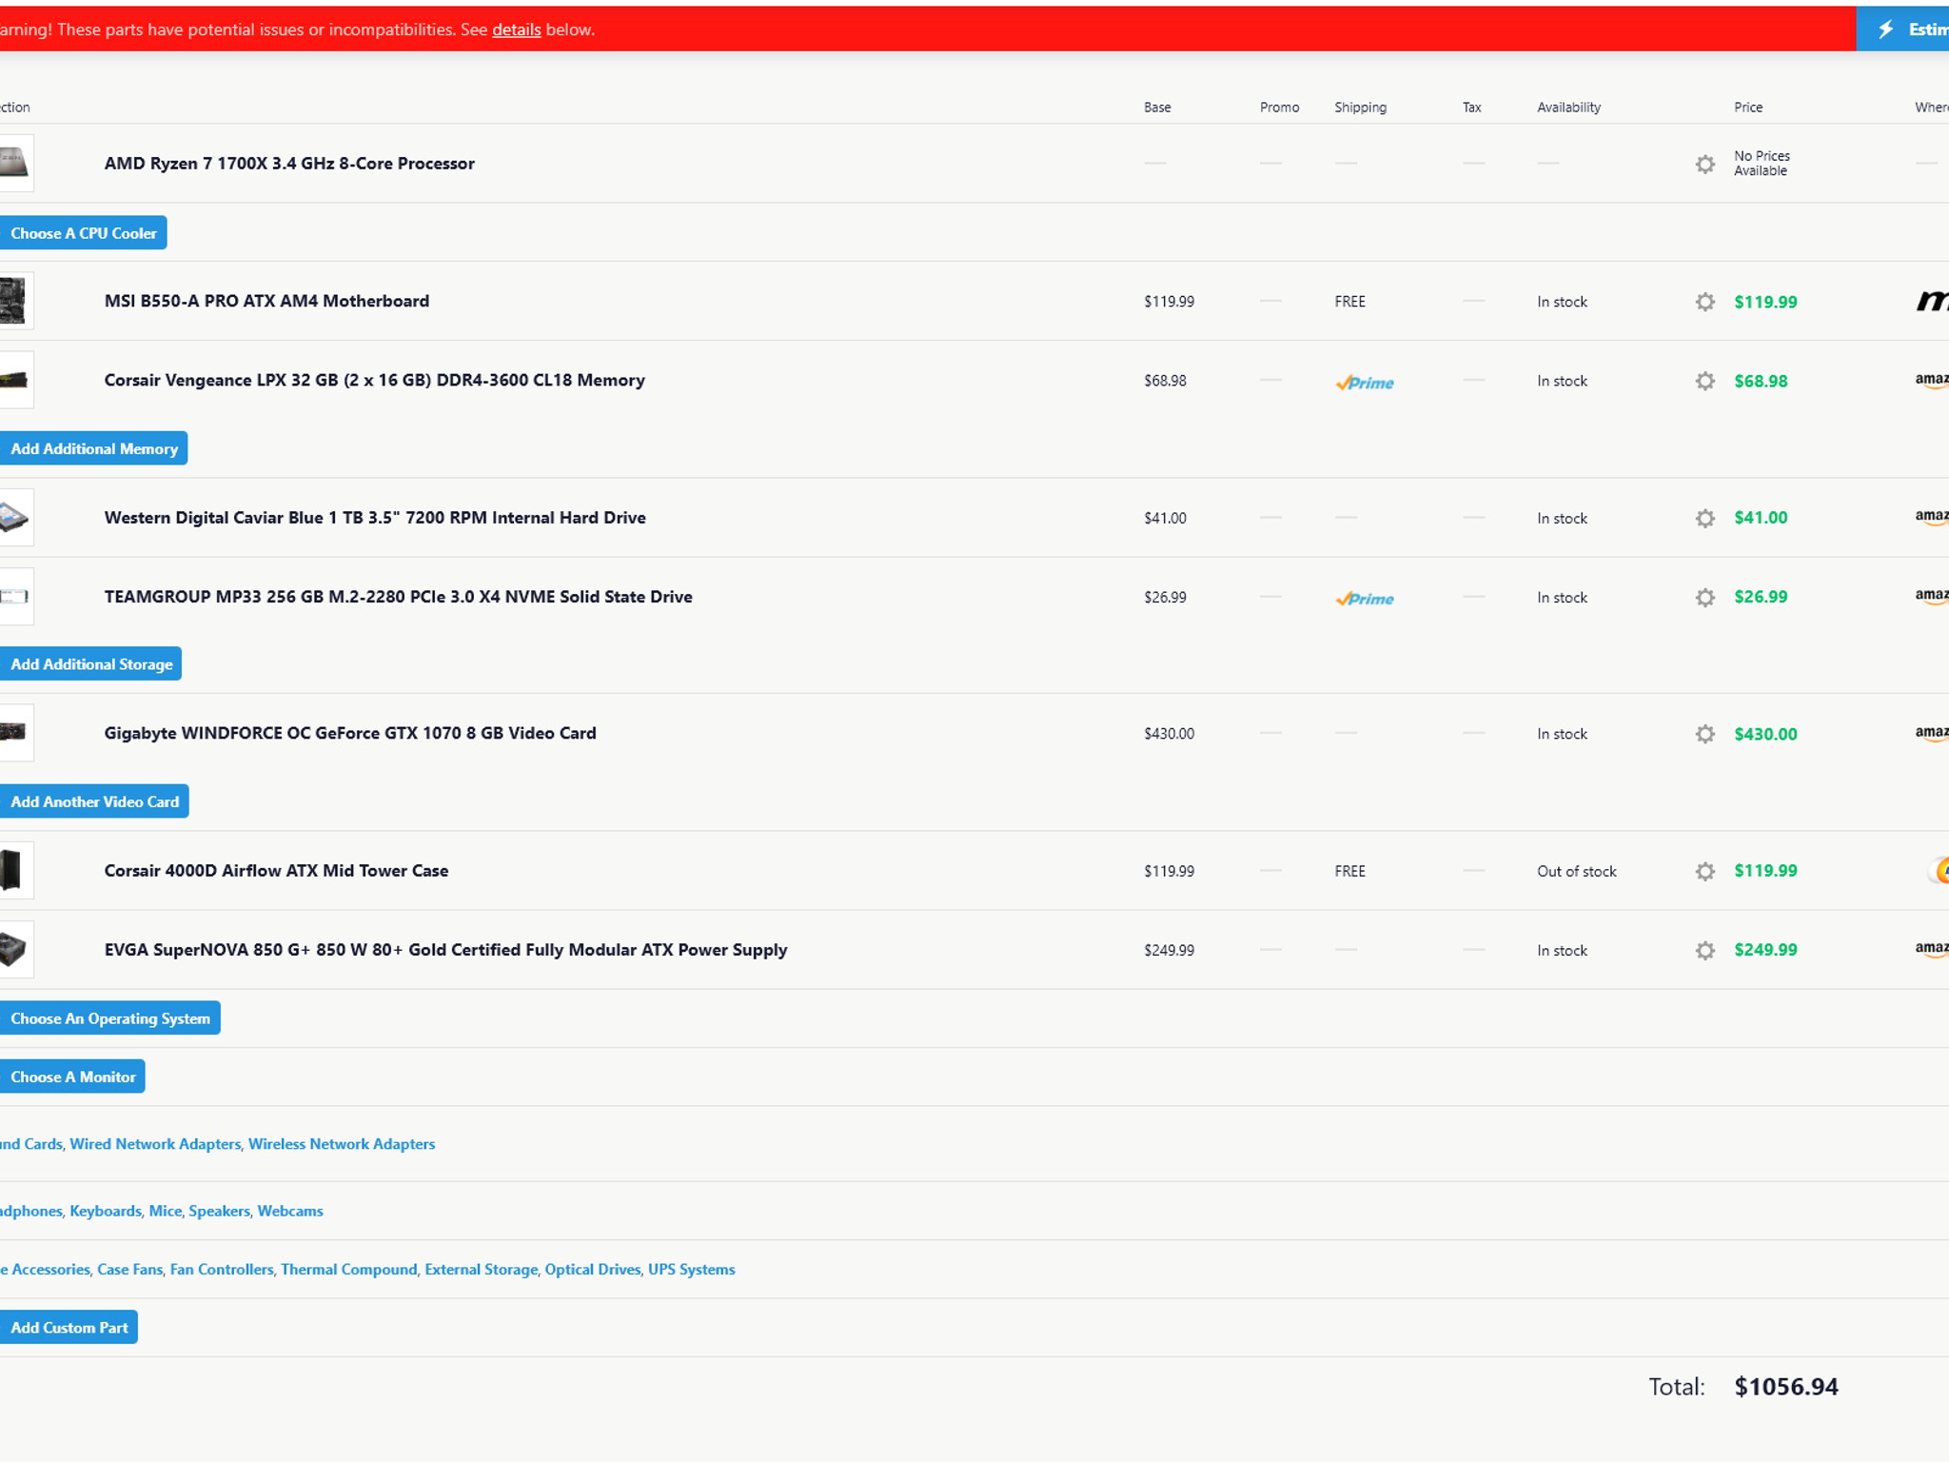Open Keyboards peripherals link

coord(106,1211)
